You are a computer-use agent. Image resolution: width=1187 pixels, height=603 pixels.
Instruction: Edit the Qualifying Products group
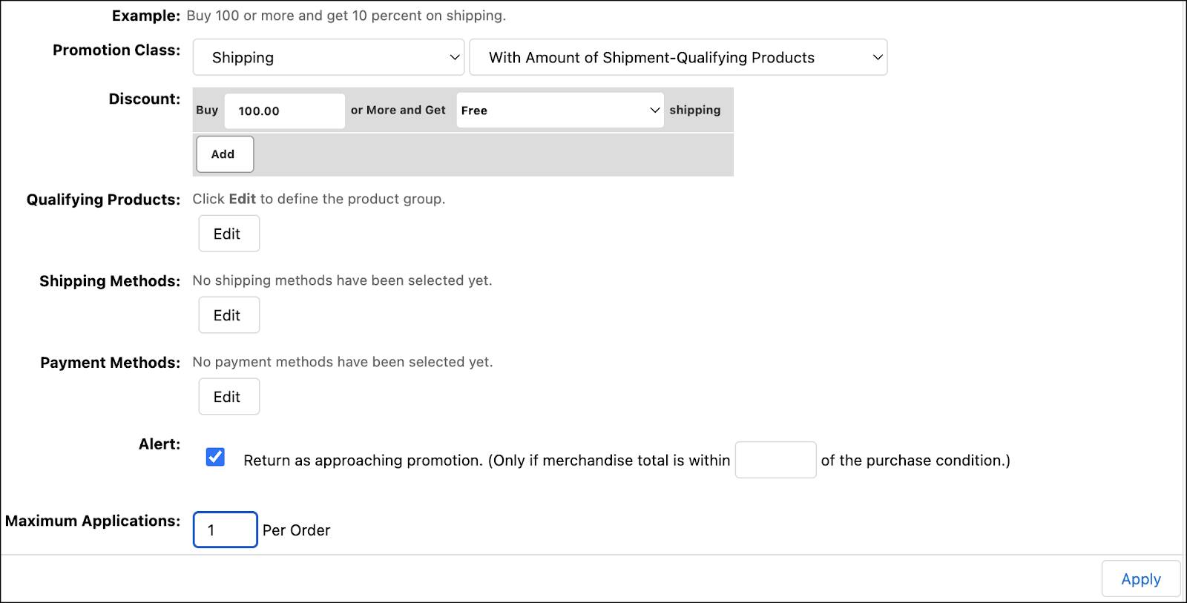[228, 233]
